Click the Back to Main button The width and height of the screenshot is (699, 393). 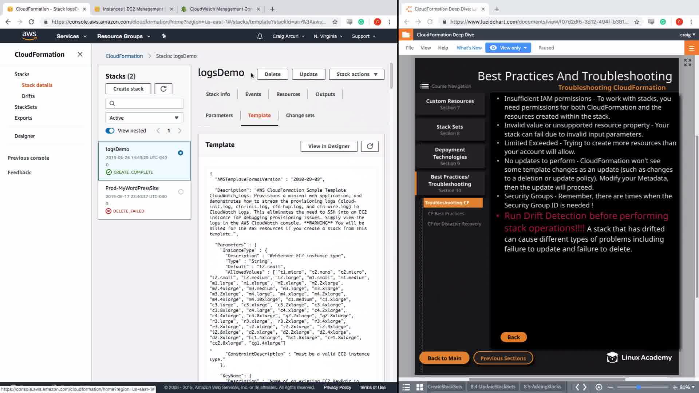click(444, 358)
